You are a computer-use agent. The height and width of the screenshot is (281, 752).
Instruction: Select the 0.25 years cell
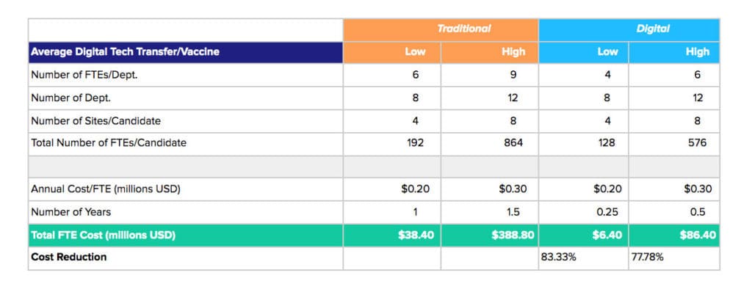pos(584,213)
